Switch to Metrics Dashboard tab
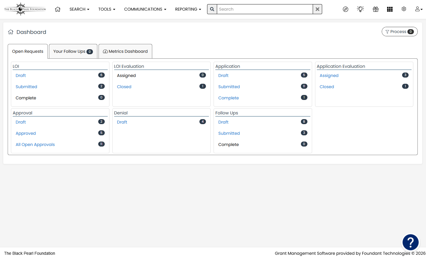This screenshot has height=258, width=426. pos(125,51)
